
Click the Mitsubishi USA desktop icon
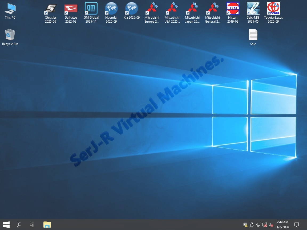point(172,9)
